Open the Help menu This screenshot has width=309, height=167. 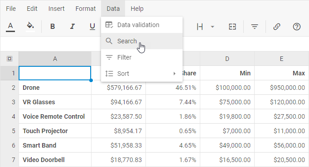point(137,9)
